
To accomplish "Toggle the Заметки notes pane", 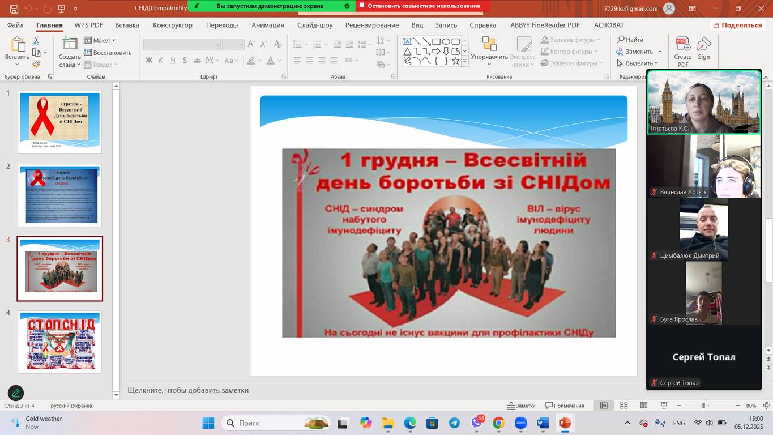I will [x=522, y=406].
